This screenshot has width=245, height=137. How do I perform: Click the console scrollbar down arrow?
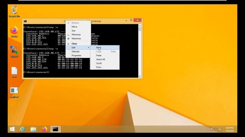(x=140, y=76)
